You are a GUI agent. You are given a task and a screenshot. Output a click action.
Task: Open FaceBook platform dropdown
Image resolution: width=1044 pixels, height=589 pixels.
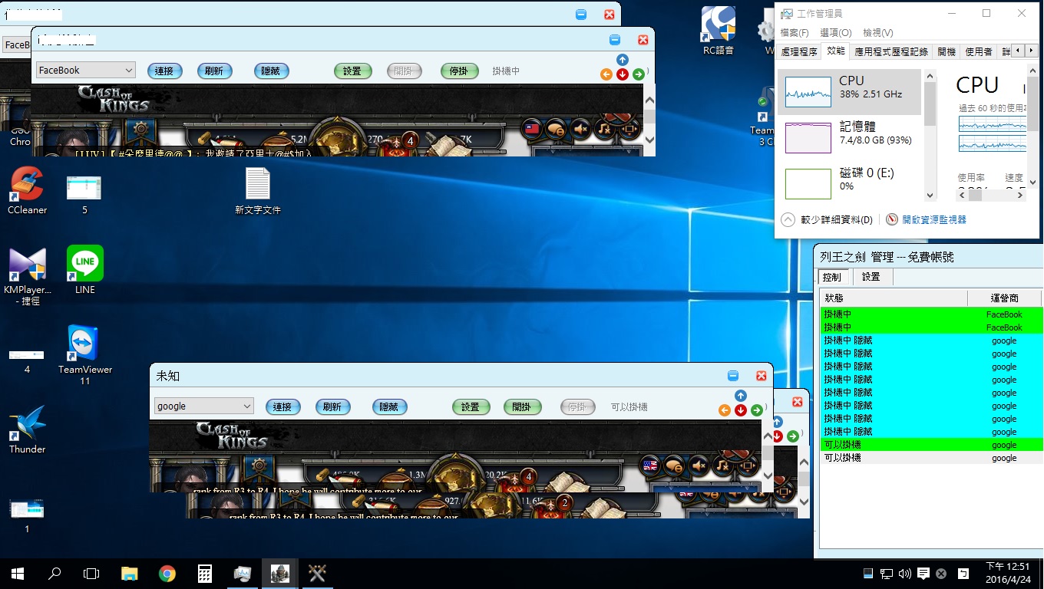86,70
